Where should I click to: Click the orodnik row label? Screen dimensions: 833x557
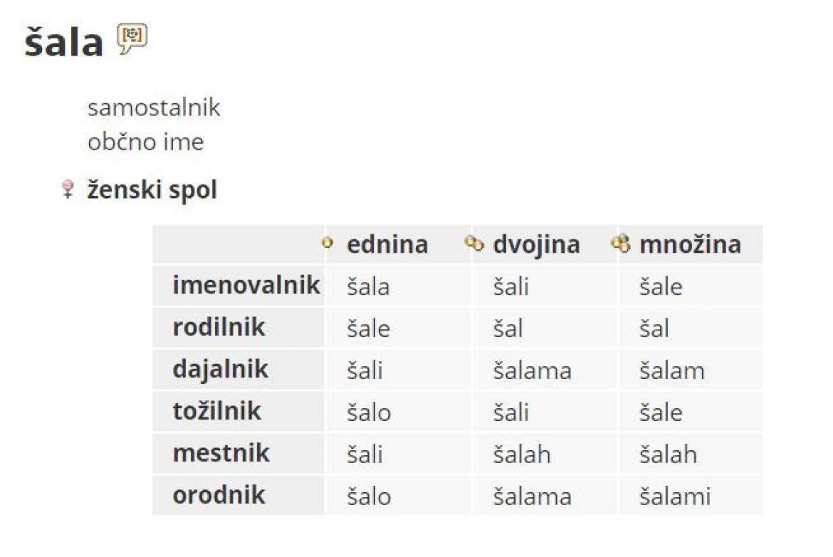coord(219,495)
